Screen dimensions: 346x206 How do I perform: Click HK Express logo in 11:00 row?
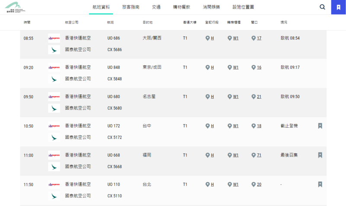coord(54,155)
